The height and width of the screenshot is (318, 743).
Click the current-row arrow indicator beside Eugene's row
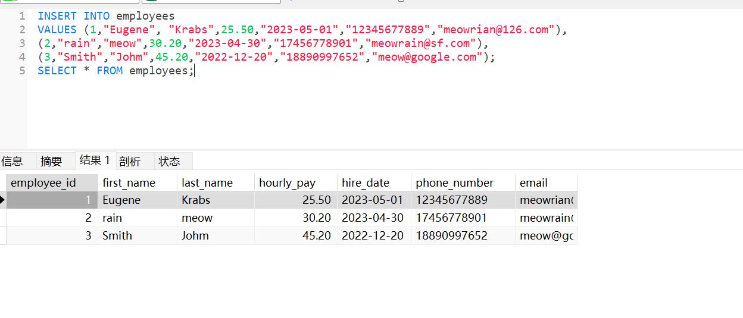coord(2,200)
